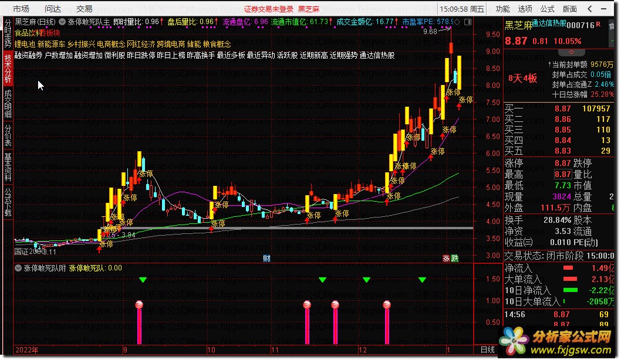Click the 10日净流入 green bar
Screen dimensions: 621x360
click(x=571, y=290)
